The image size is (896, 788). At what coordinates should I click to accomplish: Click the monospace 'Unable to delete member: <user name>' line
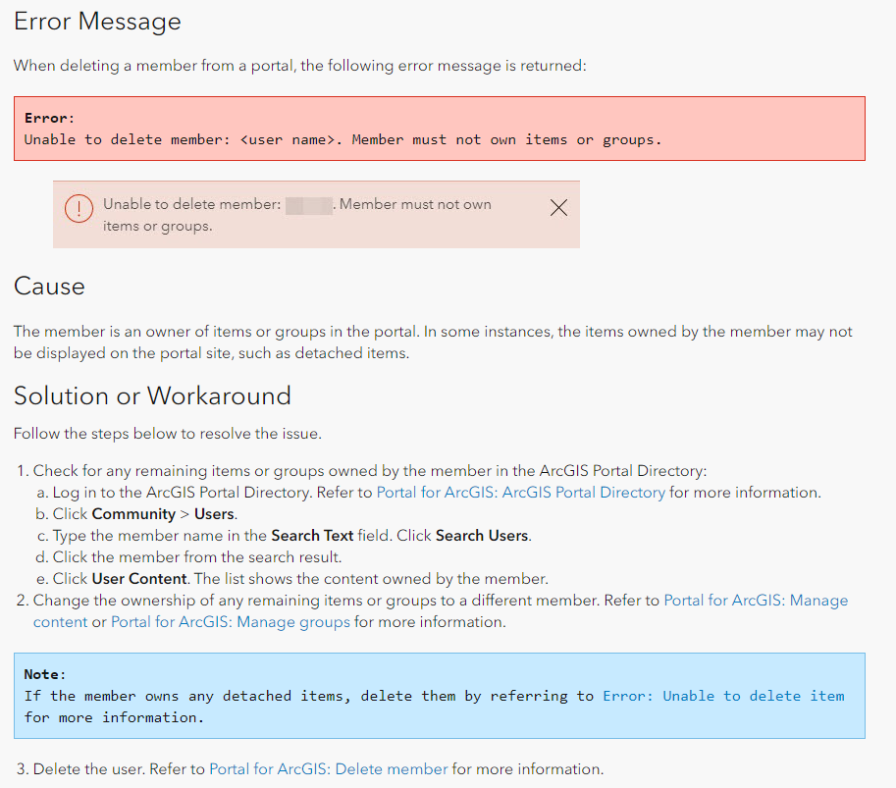click(343, 140)
